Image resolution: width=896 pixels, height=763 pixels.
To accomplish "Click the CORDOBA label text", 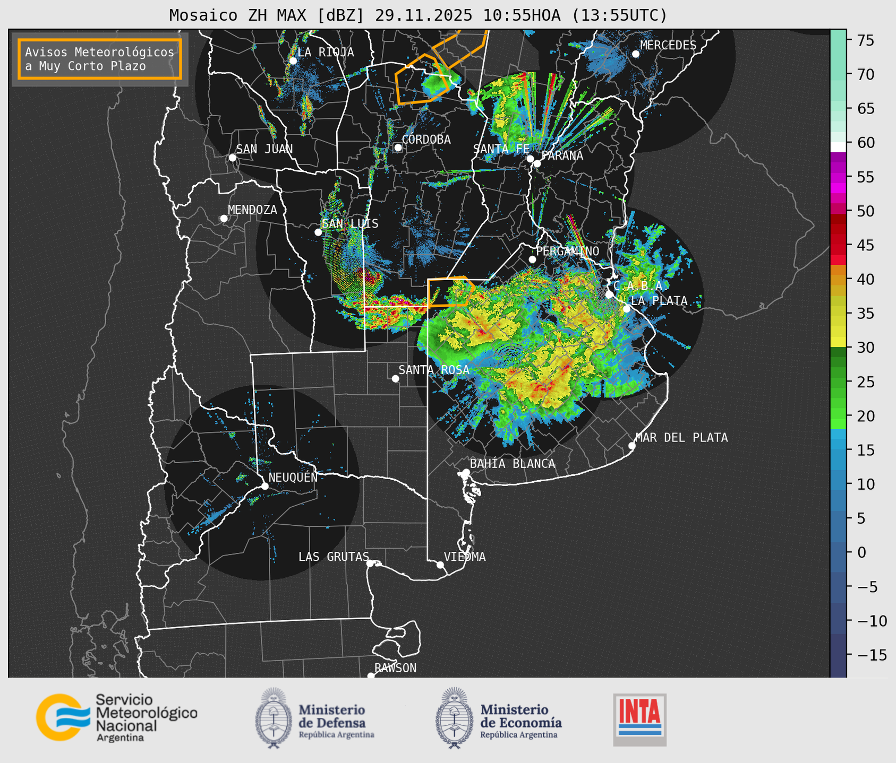I will [x=426, y=140].
